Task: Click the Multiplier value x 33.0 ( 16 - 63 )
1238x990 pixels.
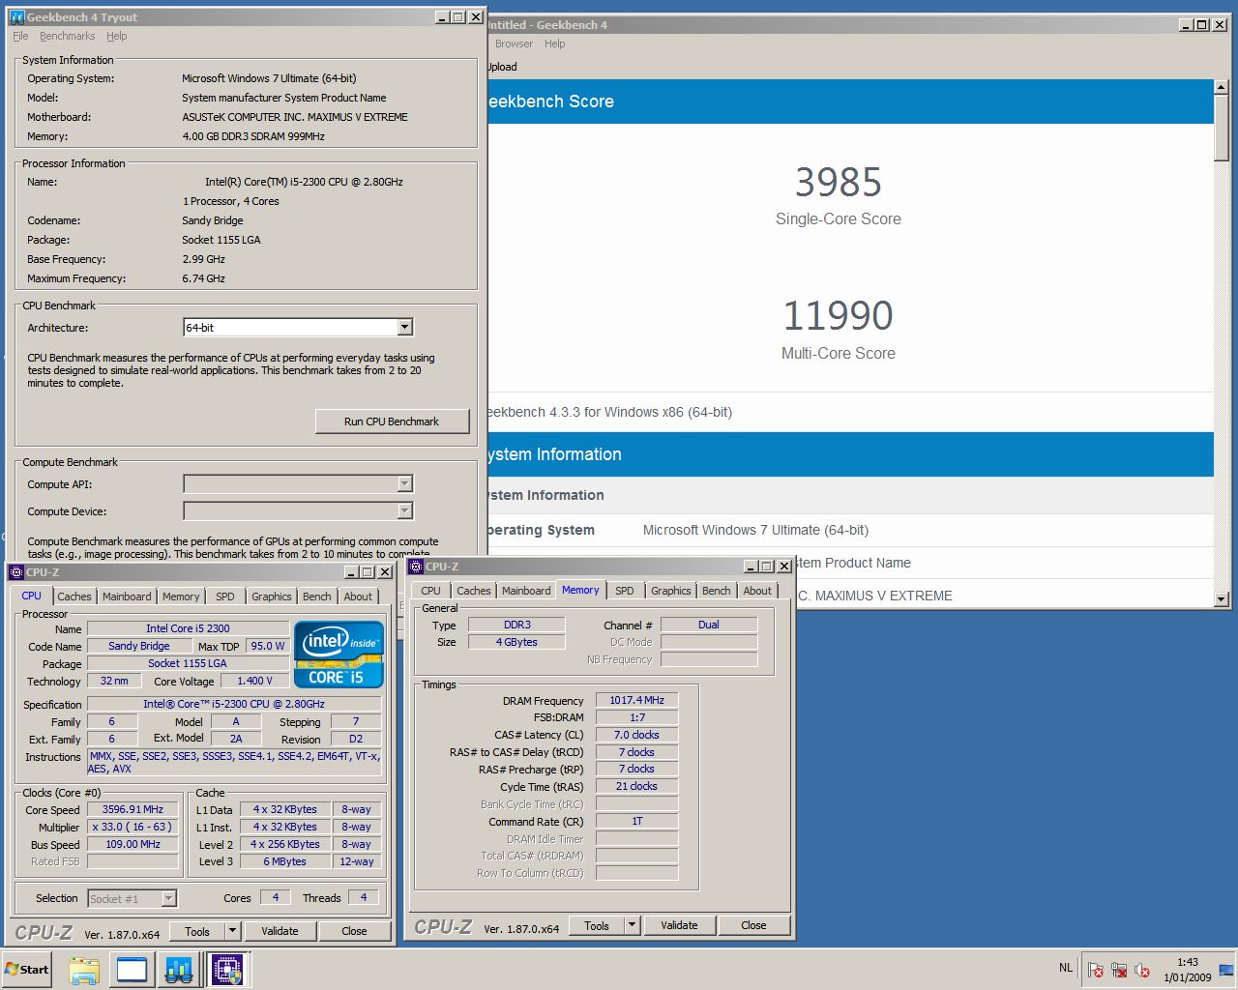Action: [x=133, y=827]
